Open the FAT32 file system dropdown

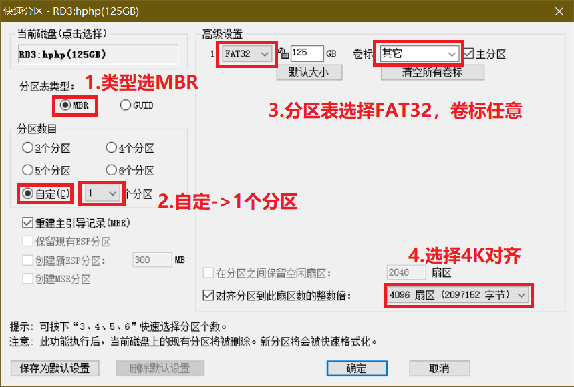pos(247,54)
